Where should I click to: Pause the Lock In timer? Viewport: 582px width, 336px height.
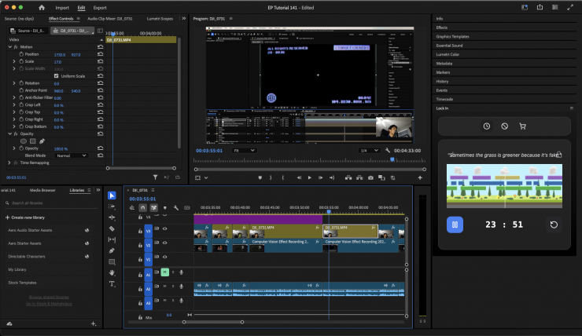pyautogui.click(x=454, y=225)
